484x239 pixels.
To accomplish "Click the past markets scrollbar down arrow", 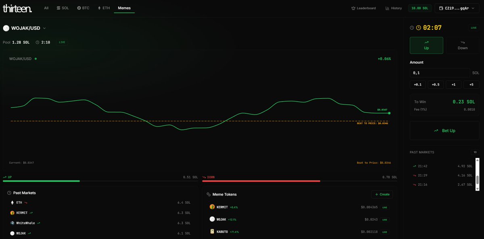I will pyautogui.click(x=478, y=189).
